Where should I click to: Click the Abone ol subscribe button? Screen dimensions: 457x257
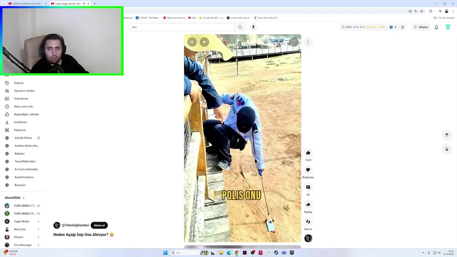coord(99,225)
